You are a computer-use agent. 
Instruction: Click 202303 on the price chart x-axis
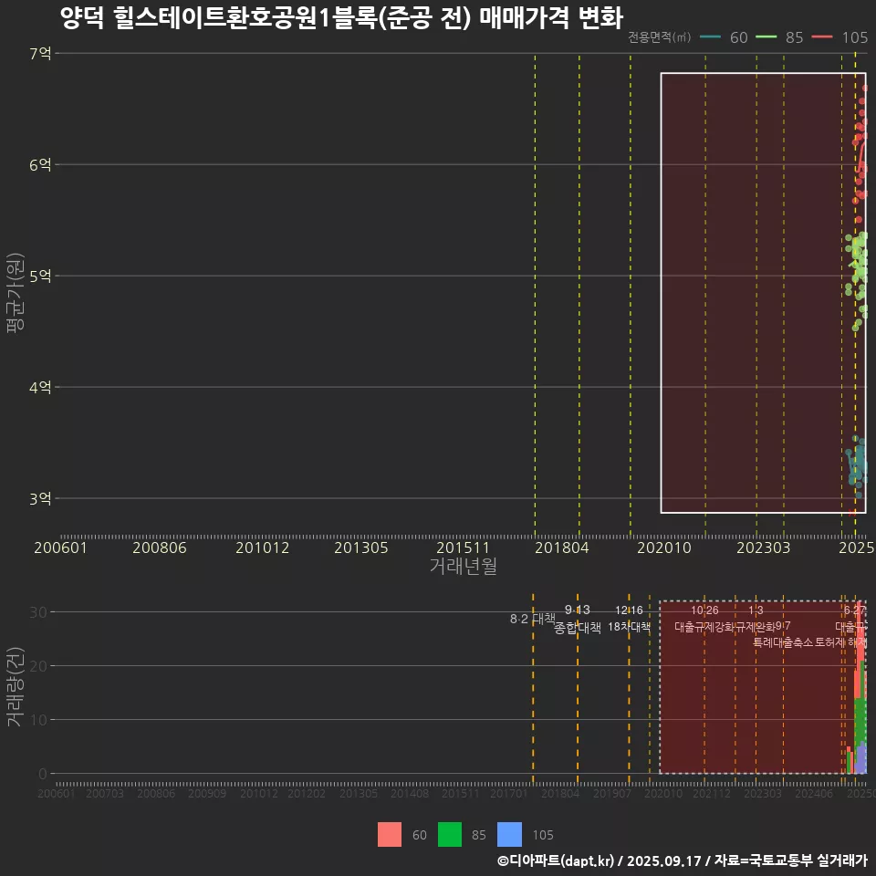763,547
